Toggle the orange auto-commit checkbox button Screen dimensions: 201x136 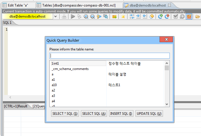pos(189,16)
